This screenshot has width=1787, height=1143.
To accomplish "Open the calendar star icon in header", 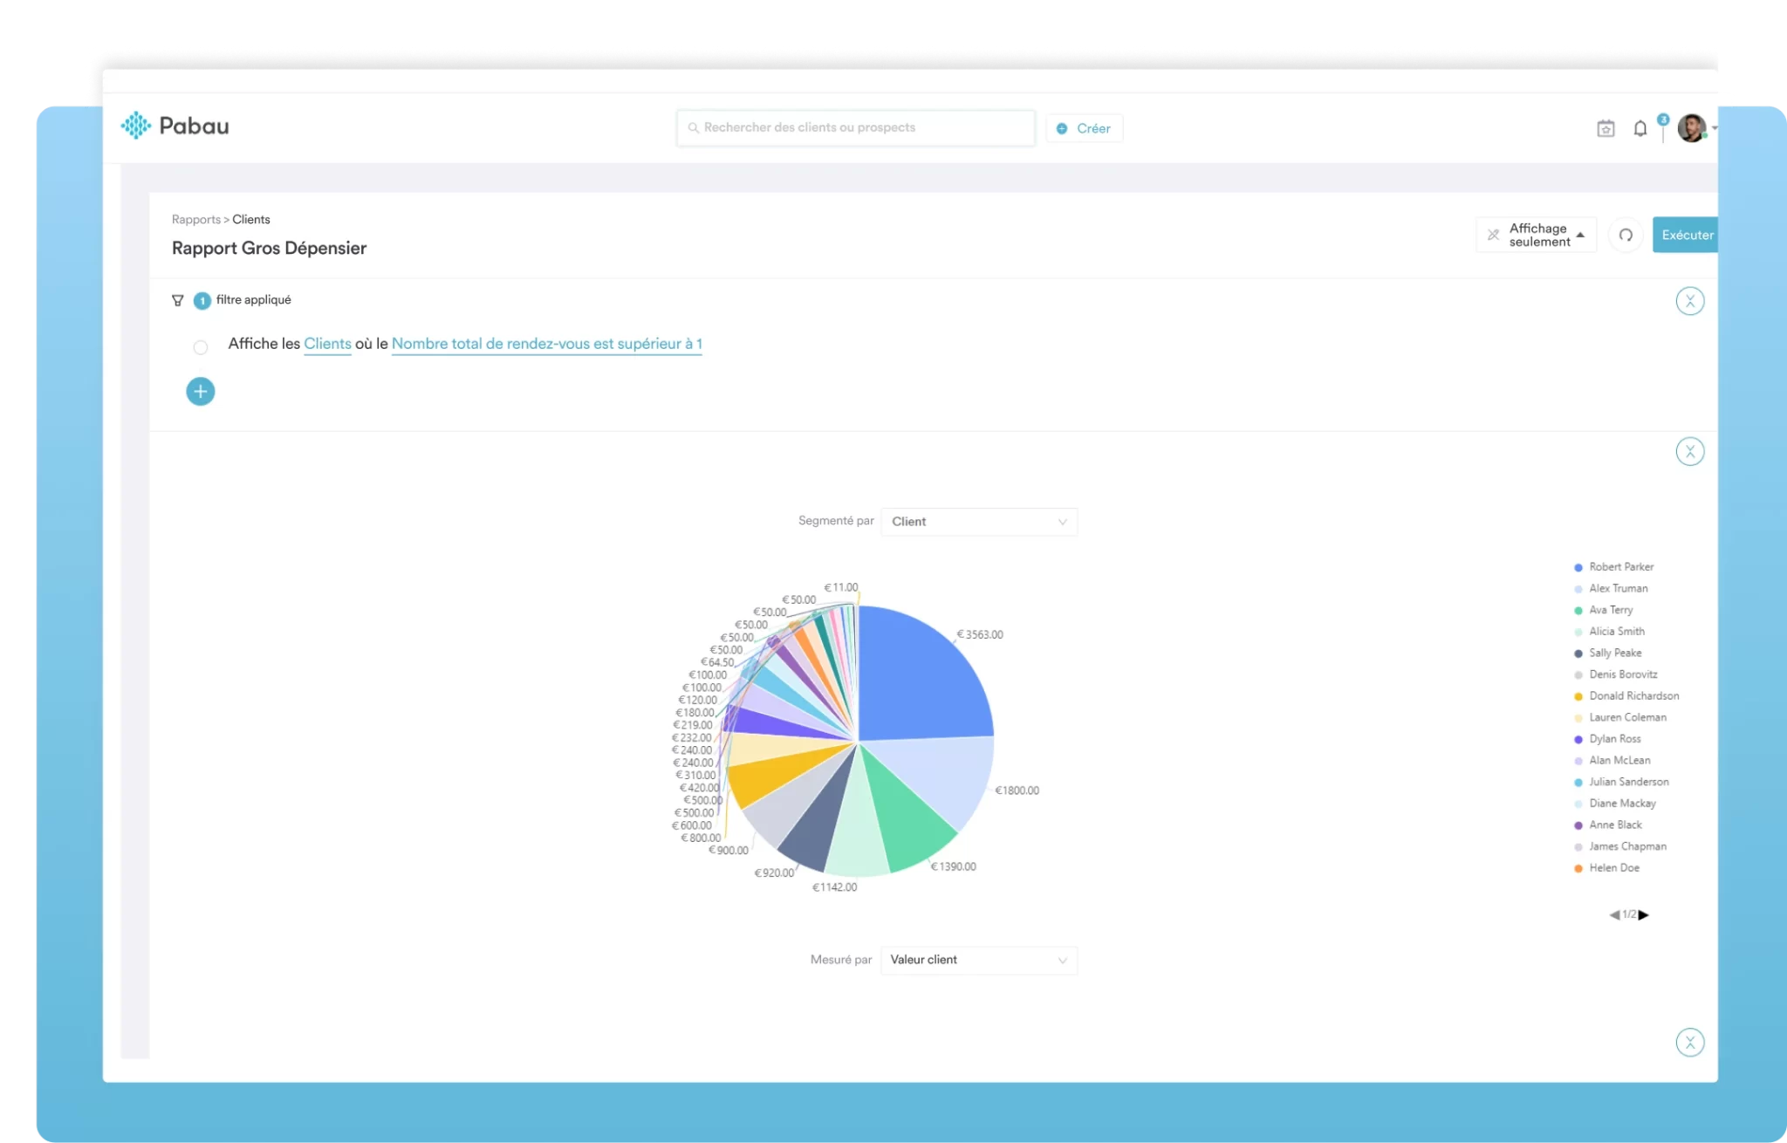I will click(1606, 128).
